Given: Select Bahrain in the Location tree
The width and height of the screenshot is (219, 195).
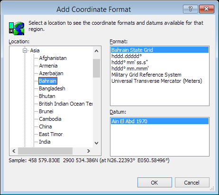Looking at the screenshot, I should [x=48, y=81].
